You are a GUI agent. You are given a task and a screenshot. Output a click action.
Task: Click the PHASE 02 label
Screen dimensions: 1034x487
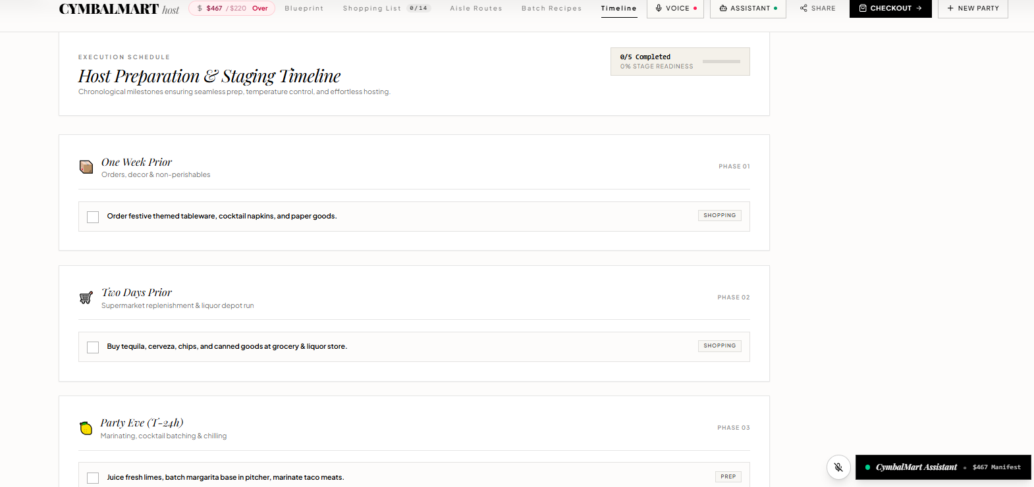coord(734,297)
